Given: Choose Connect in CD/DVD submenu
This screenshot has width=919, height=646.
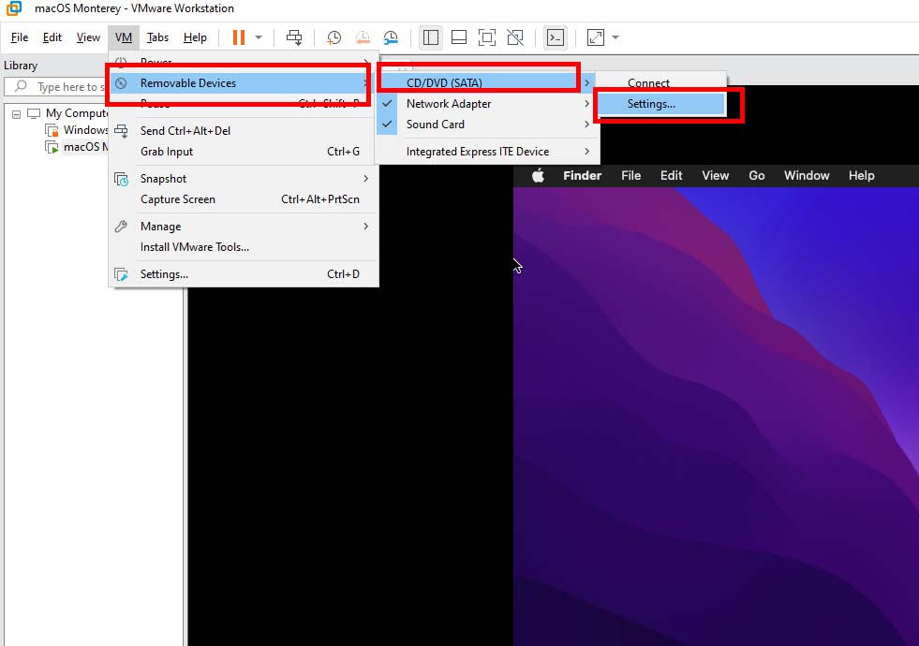Looking at the screenshot, I should 648,83.
